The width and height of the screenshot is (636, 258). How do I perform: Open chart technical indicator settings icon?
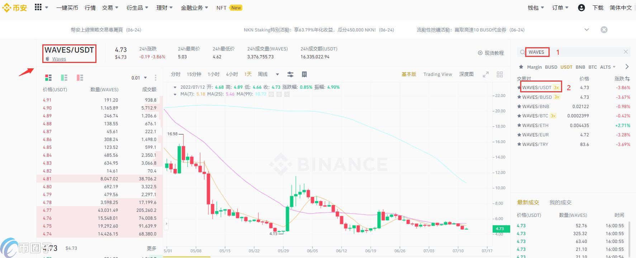290,74
